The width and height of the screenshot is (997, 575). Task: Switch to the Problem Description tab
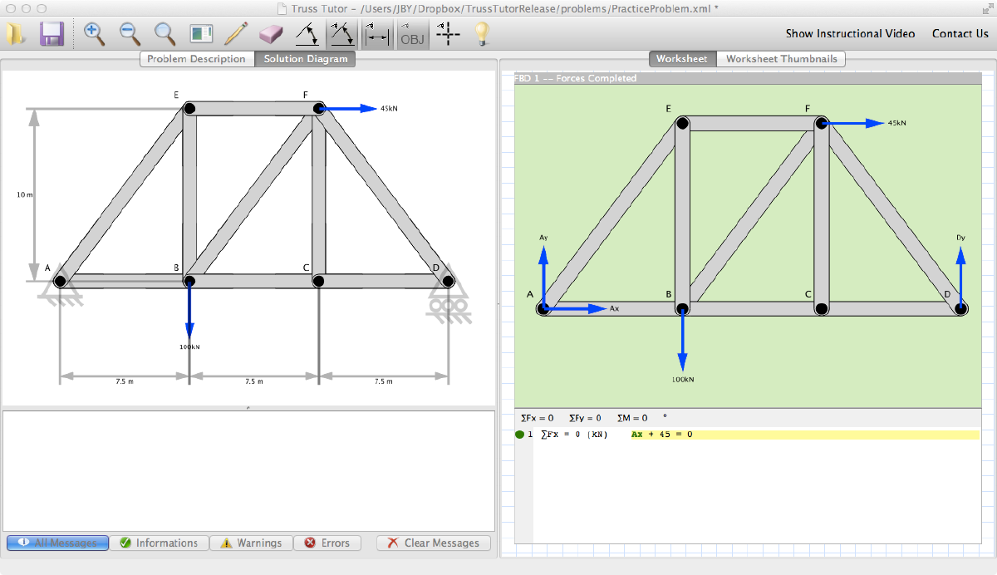point(197,58)
